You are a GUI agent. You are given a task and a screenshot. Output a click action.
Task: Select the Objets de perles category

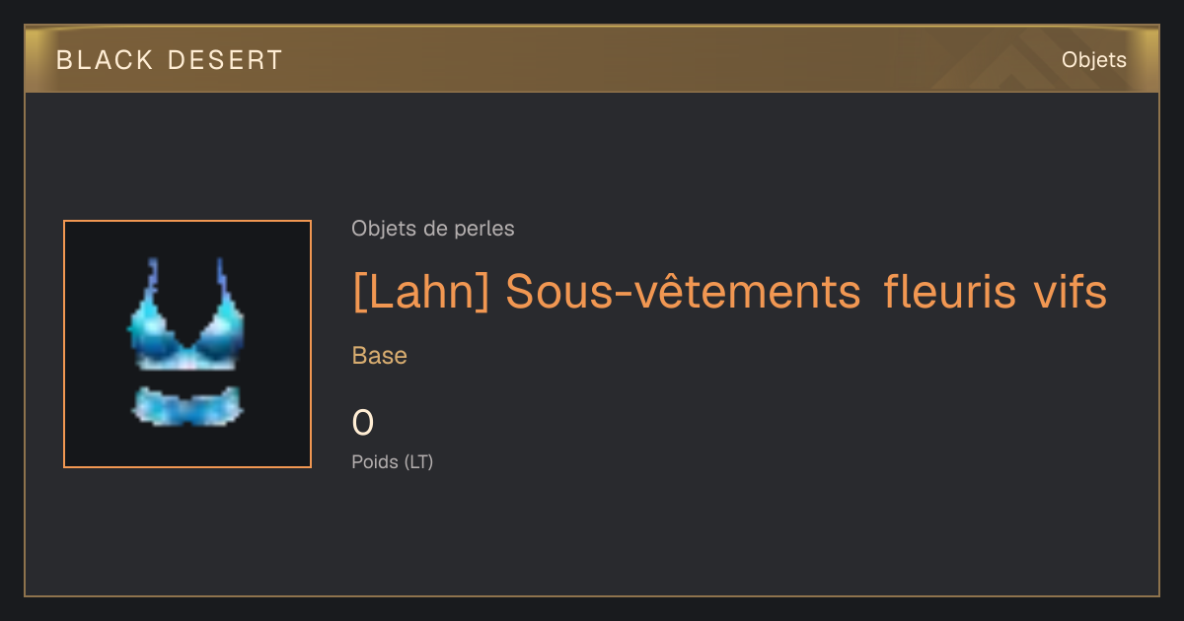pos(433,229)
